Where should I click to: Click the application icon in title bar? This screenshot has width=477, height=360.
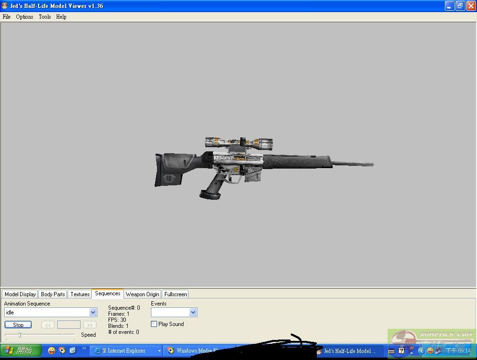pos(5,6)
